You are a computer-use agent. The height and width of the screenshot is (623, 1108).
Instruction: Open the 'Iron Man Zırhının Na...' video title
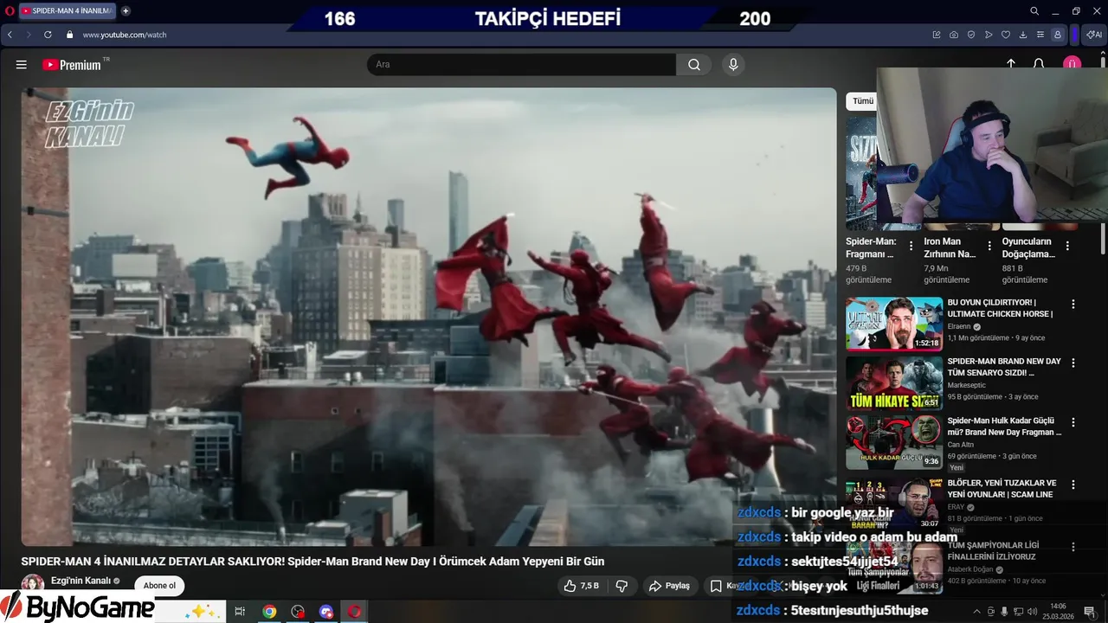(950, 247)
